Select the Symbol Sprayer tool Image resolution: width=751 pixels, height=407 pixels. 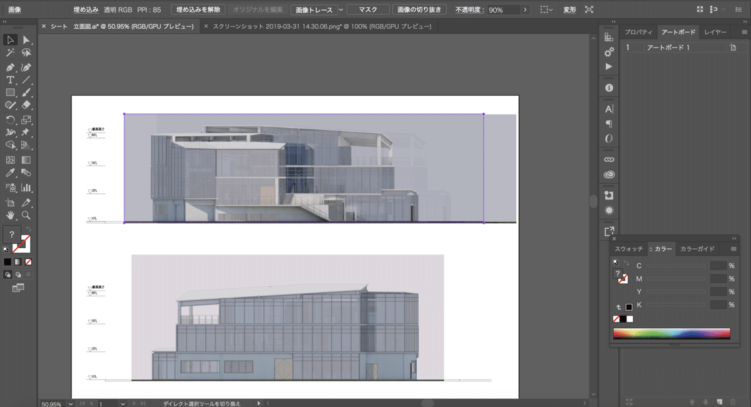(x=10, y=187)
